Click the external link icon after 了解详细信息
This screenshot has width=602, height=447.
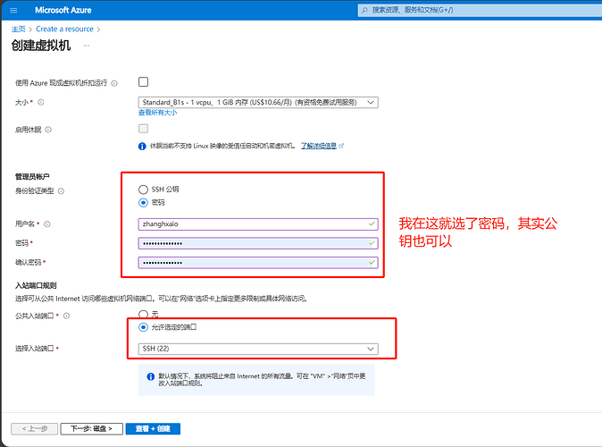[341, 146]
